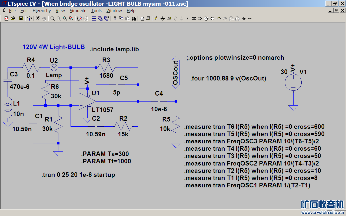
Task: Select the Capacitor placement tool
Action: (181, 18)
